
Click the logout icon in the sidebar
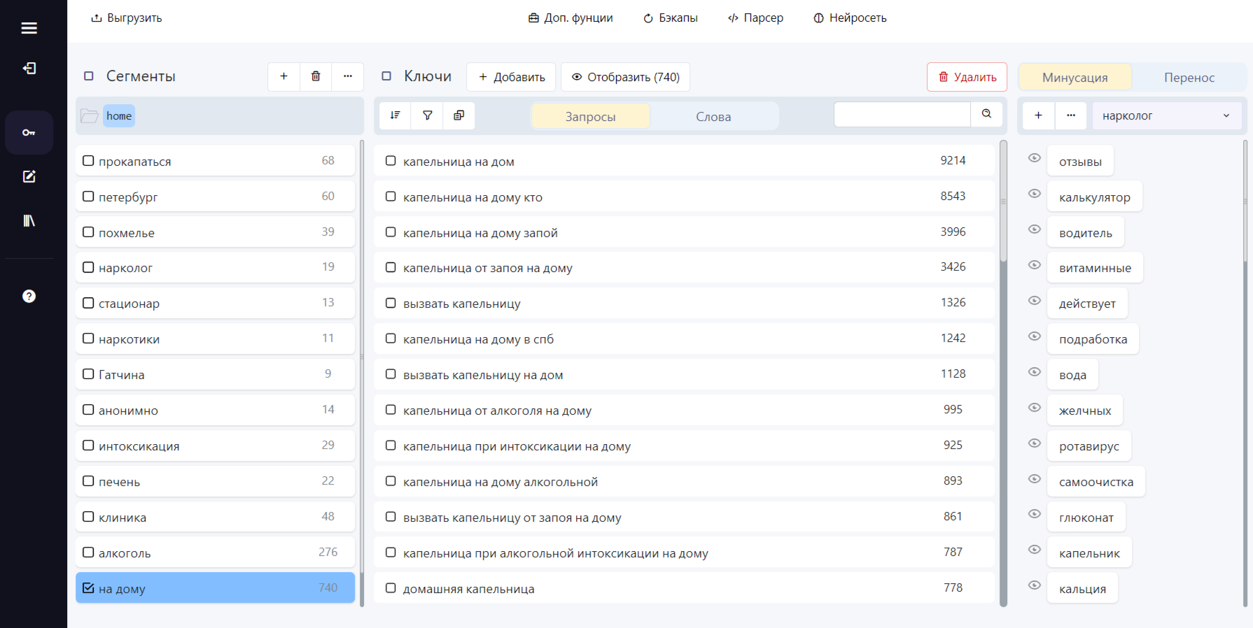[29, 68]
